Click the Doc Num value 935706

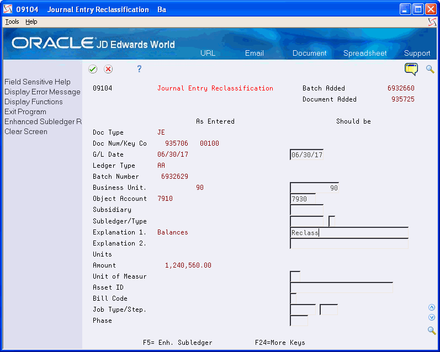[177, 143]
